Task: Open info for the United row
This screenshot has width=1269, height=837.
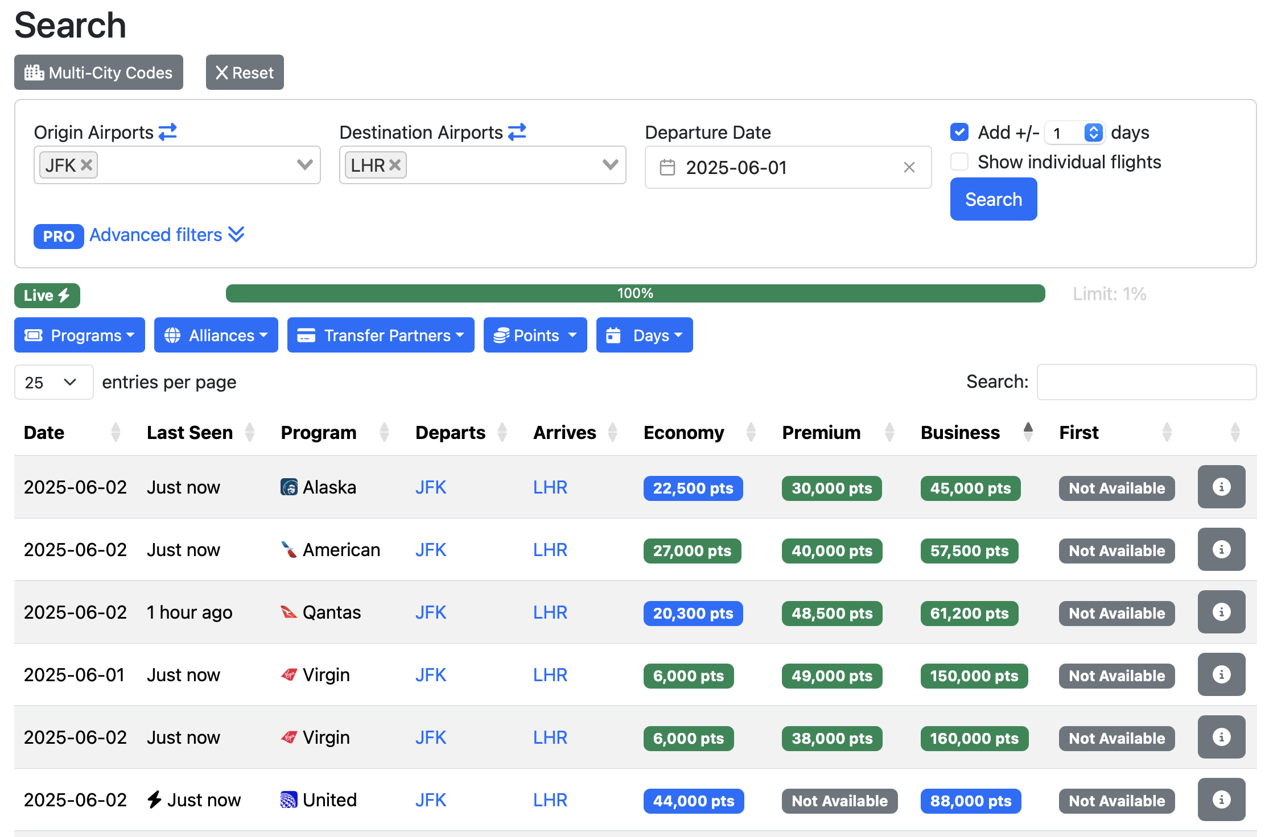Action: click(1221, 799)
